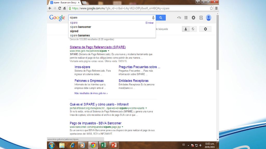Switch to Chrome in the taskbar

point(93,145)
